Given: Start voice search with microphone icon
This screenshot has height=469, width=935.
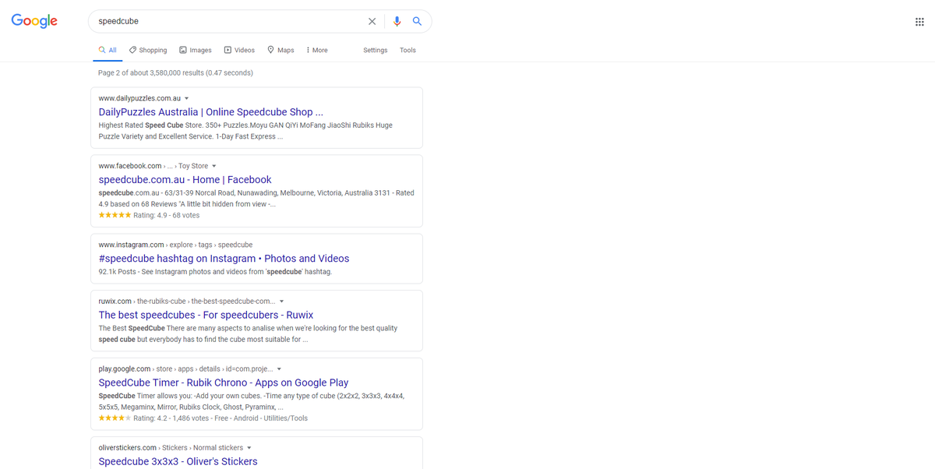Looking at the screenshot, I should coord(397,21).
